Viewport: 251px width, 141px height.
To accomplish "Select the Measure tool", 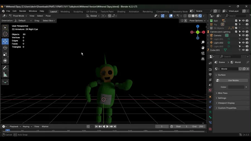I will 5,75.
